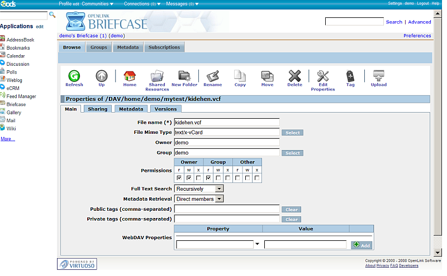This screenshot has width=447, height=276.
Task: Click the Refresh toolbar icon
Action: tap(74, 76)
